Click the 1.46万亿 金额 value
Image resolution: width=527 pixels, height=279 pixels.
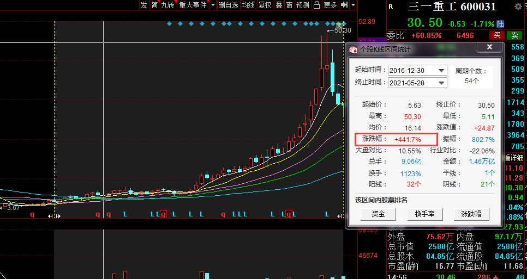(x=482, y=162)
